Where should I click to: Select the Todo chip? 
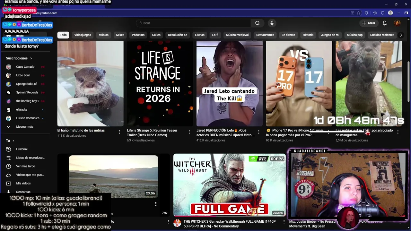click(63, 35)
